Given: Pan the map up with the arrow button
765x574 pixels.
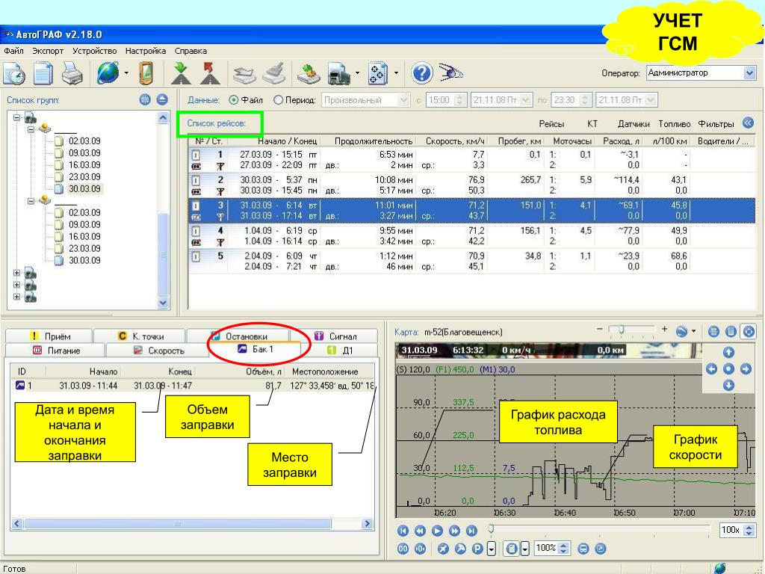Looking at the screenshot, I should (x=728, y=352).
